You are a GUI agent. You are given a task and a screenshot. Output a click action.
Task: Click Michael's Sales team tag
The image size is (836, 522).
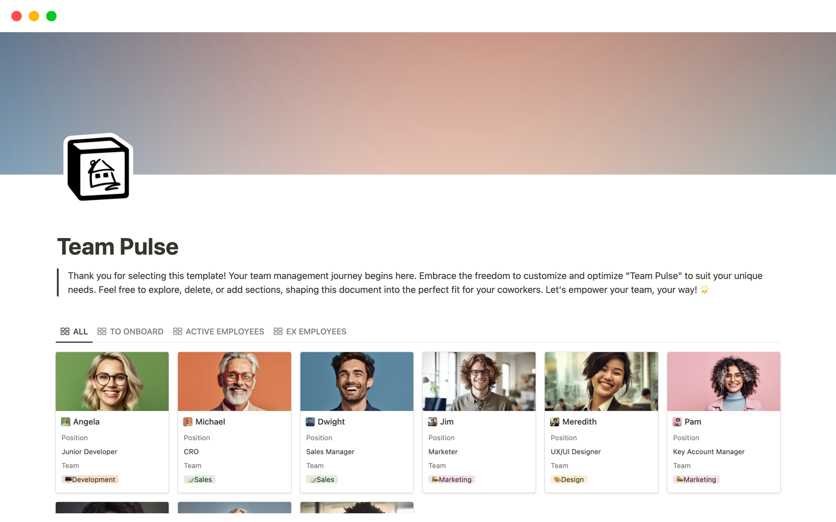click(x=199, y=479)
